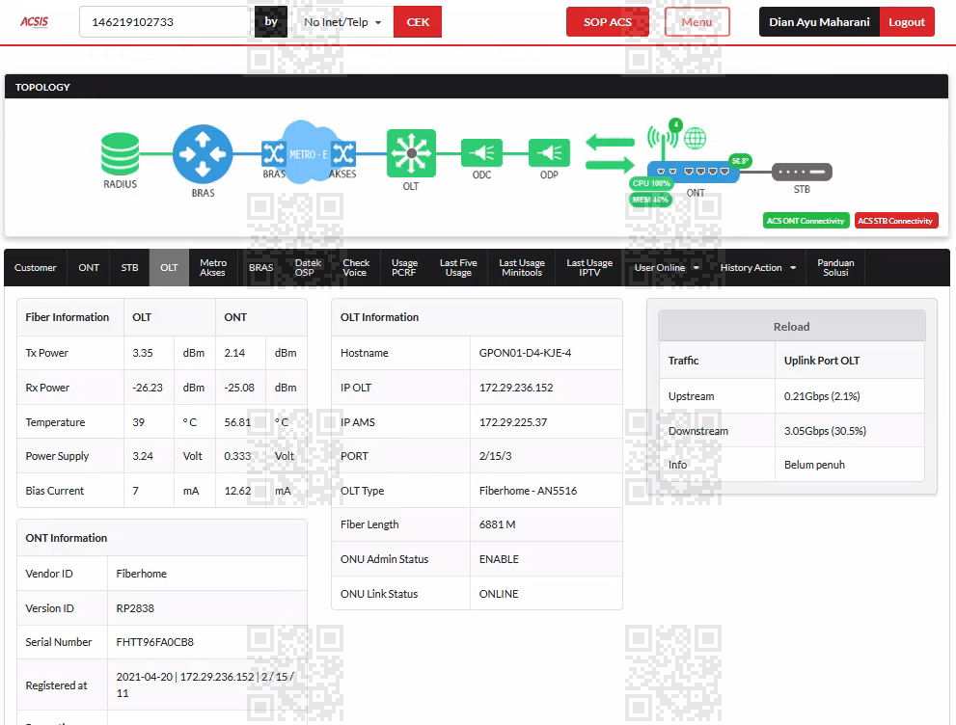Click serial number FHTT96FA0CB8
This screenshot has width=956, height=725.
(x=155, y=642)
